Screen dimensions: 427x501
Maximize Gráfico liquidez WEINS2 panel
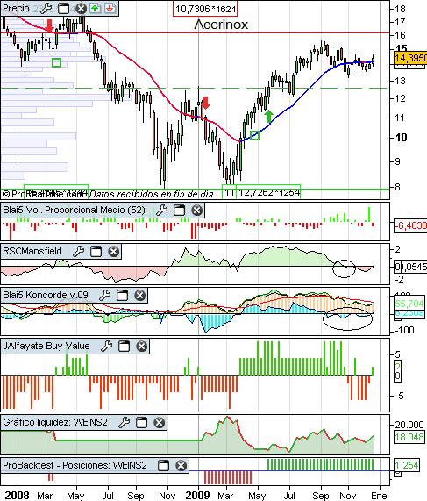coord(141,422)
